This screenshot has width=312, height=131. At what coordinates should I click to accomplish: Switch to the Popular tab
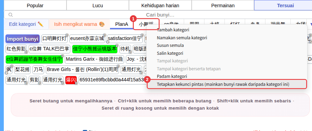click(x=35, y=6)
